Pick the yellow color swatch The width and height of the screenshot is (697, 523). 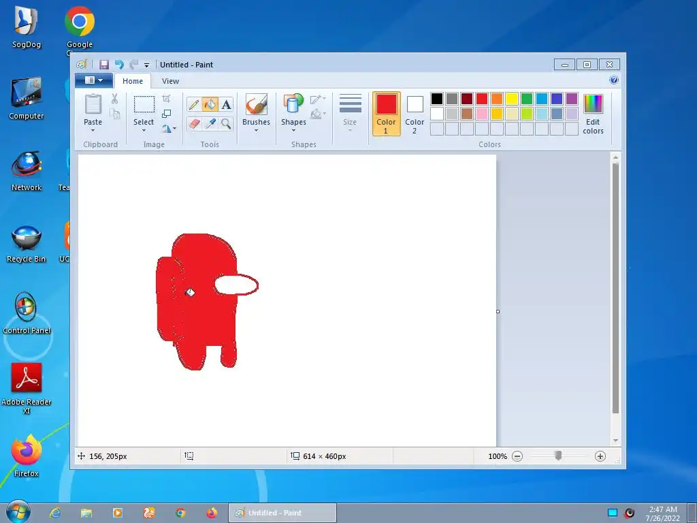pyautogui.click(x=512, y=98)
